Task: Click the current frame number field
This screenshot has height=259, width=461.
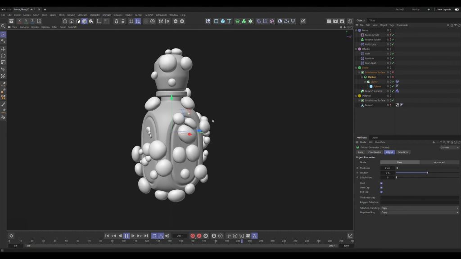Action: (180, 236)
